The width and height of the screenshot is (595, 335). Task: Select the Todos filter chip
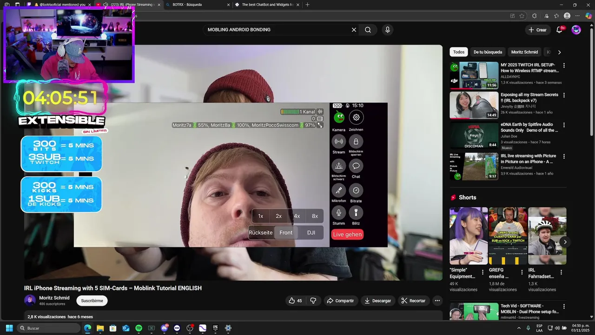[x=459, y=52]
